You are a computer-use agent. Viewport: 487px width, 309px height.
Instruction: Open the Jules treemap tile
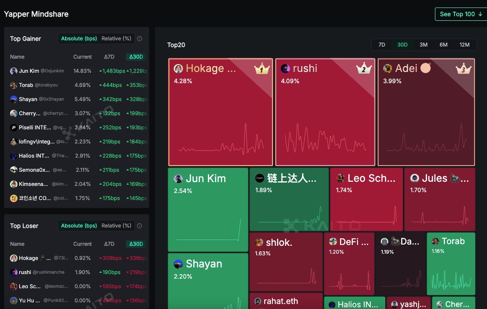tap(440, 199)
